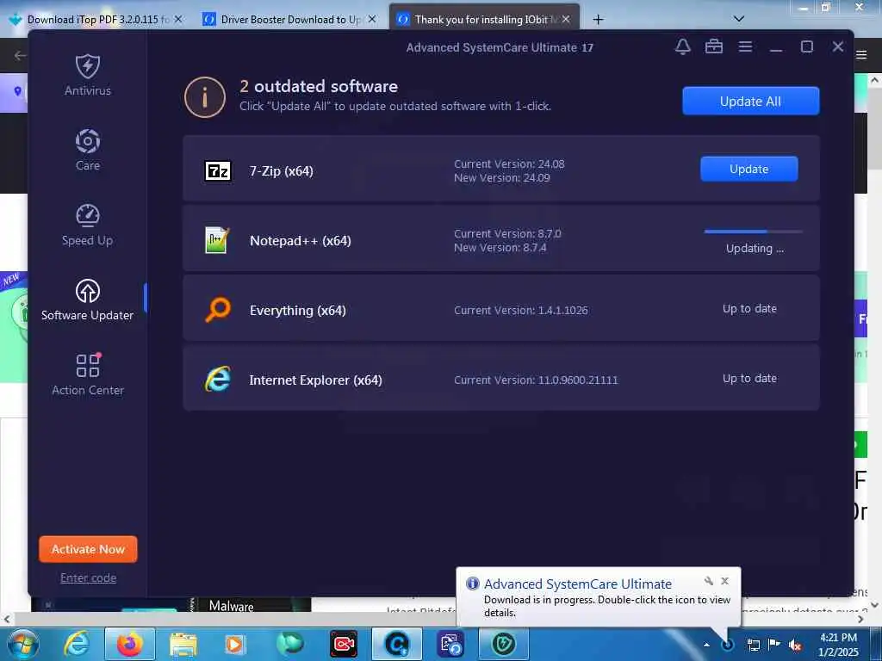
Task: Click Notepad++ New Version 8.7.4 text
Action: coord(500,247)
